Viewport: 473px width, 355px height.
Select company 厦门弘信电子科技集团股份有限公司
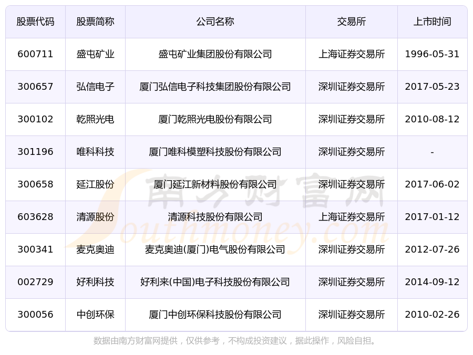click(215, 87)
